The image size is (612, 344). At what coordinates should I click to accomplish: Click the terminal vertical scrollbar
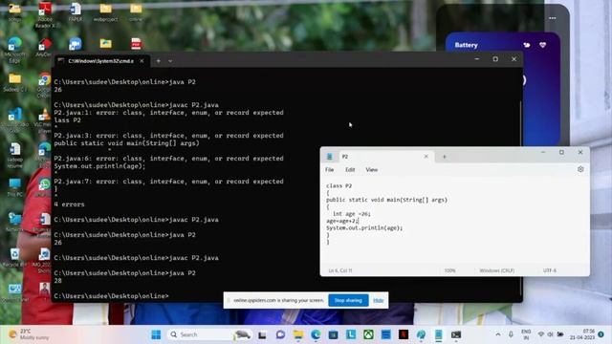[520, 197]
